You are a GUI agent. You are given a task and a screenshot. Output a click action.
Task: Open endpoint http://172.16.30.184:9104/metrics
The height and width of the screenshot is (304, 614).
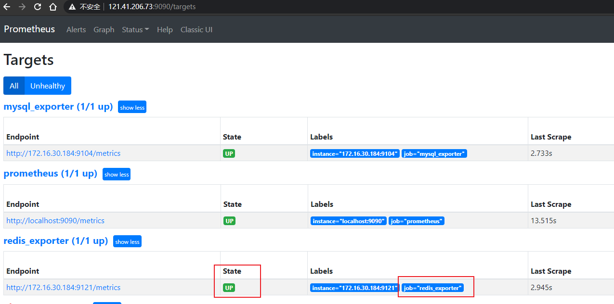pos(64,153)
